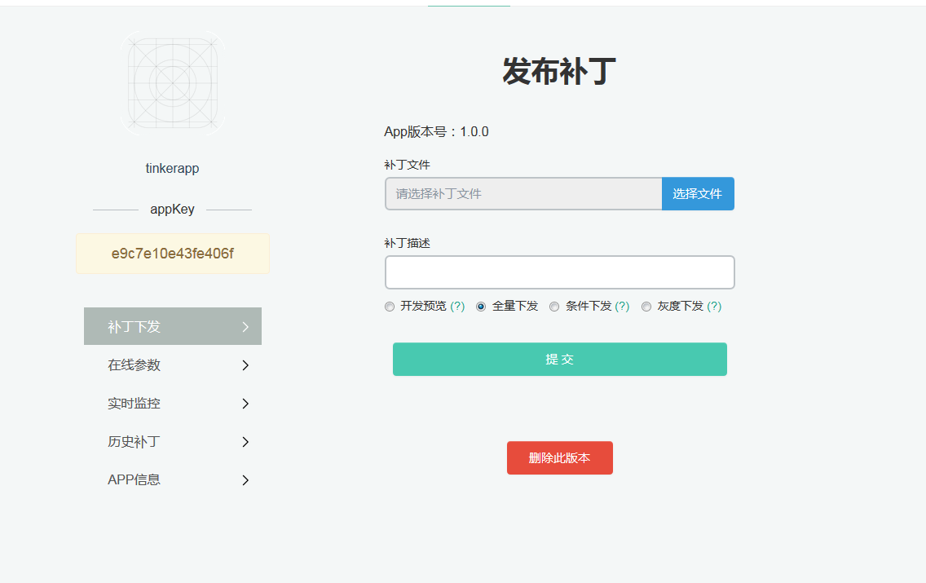The width and height of the screenshot is (926, 583).
Task: Select the 条件下发 radio button
Action: tap(554, 307)
